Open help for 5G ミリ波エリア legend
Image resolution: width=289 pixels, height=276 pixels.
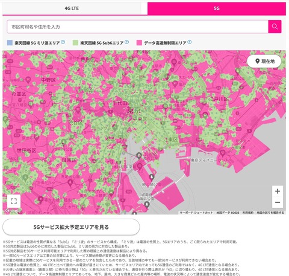63,42
